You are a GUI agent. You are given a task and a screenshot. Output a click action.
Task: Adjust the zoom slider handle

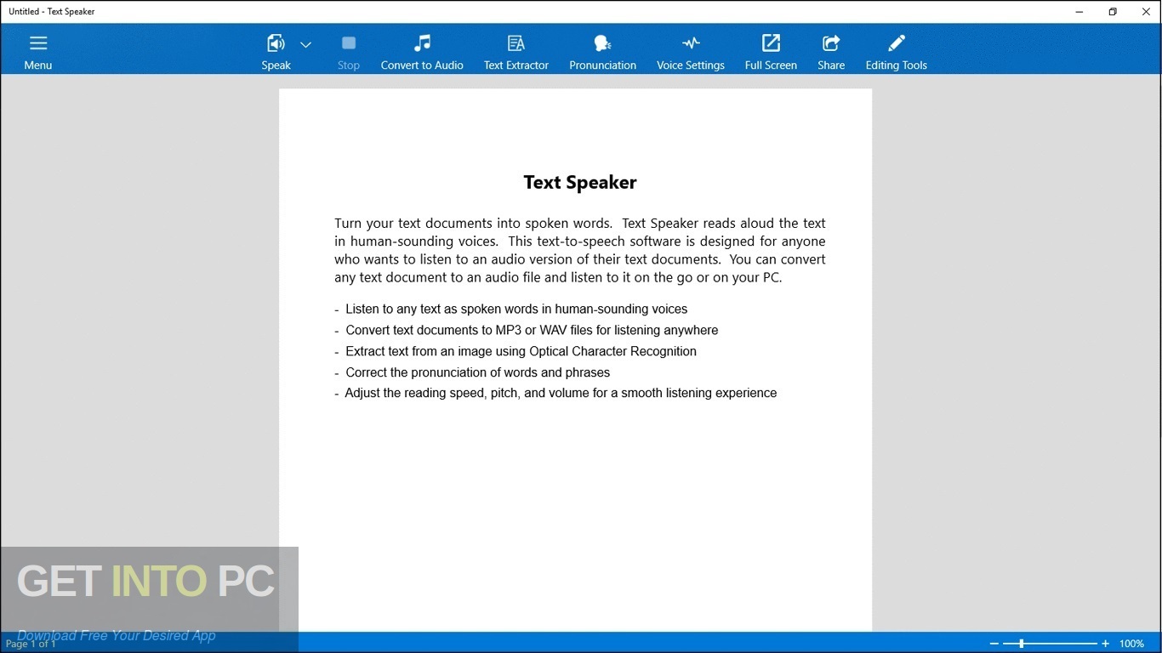pos(1022,644)
